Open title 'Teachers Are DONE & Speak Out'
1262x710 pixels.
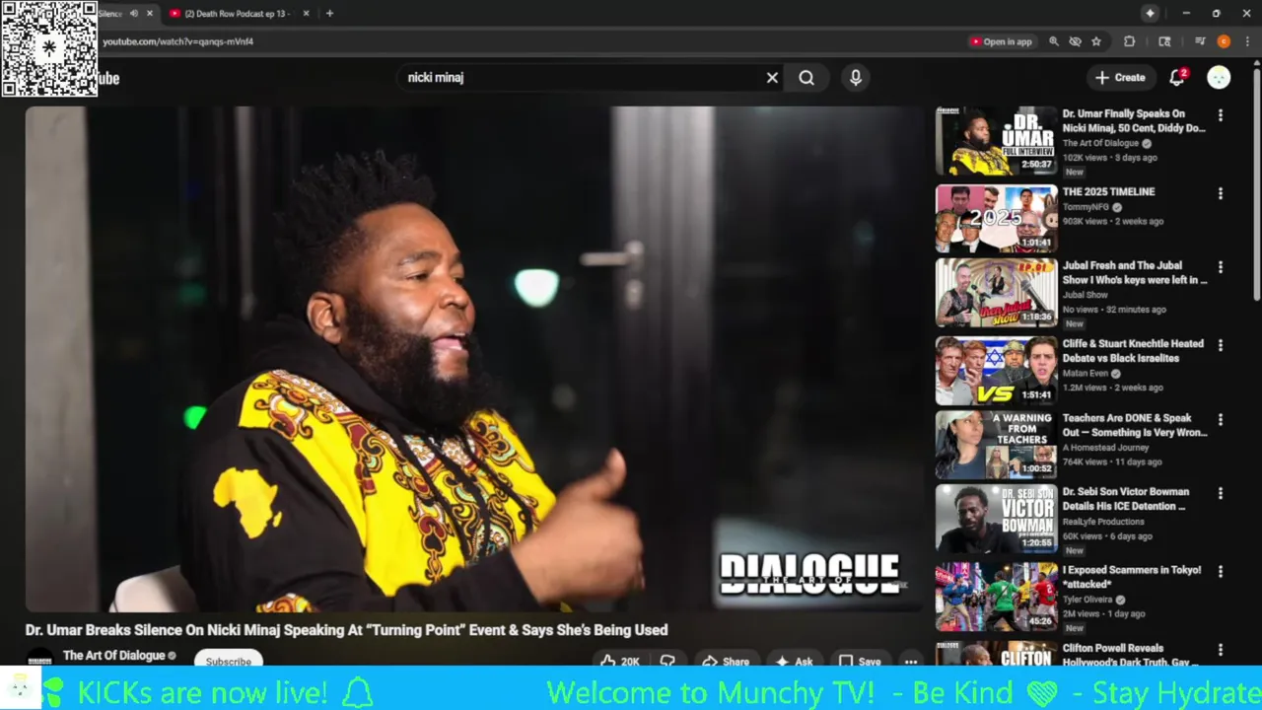click(x=1135, y=424)
